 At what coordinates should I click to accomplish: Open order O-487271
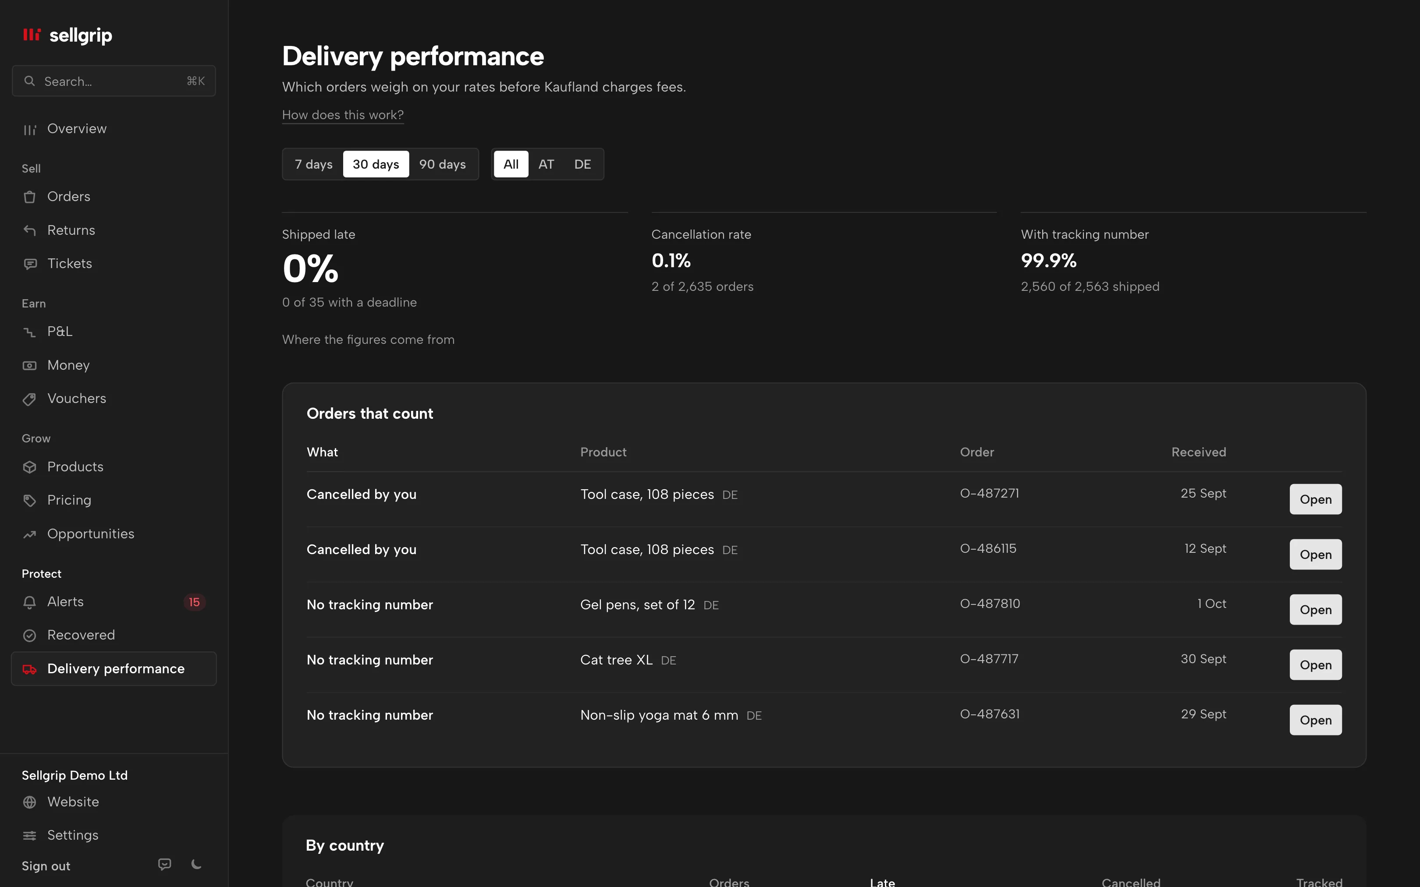(1316, 499)
